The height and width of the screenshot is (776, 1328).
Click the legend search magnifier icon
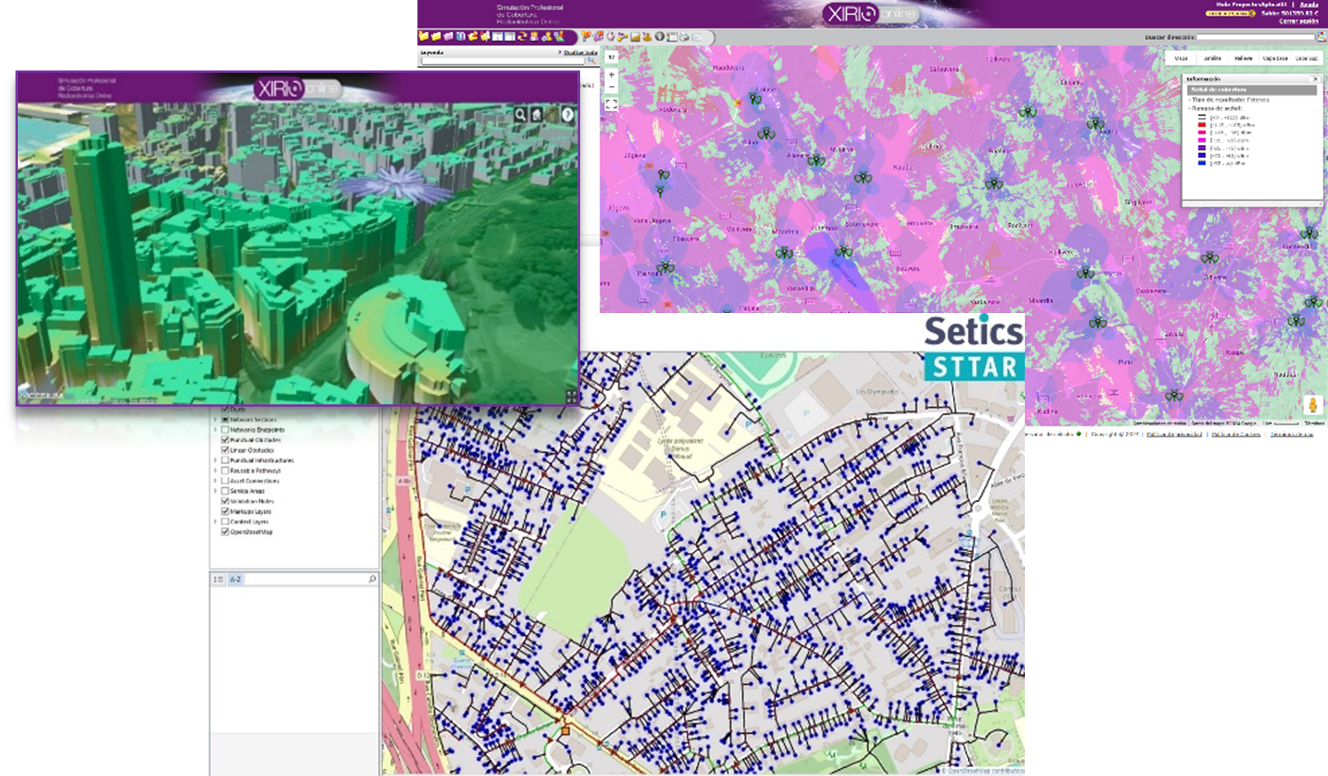click(x=591, y=61)
